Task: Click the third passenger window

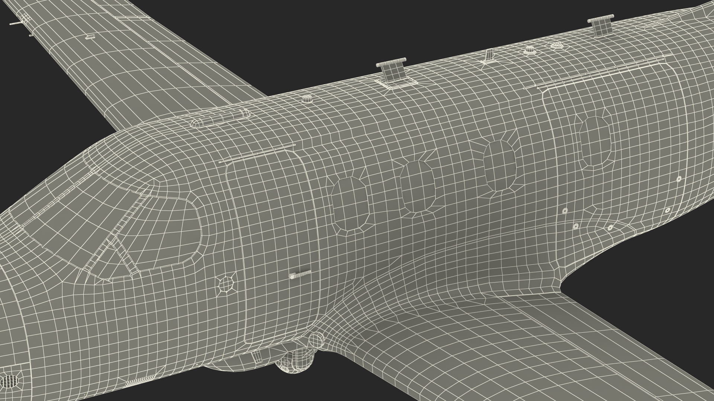Action: tap(500, 166)
